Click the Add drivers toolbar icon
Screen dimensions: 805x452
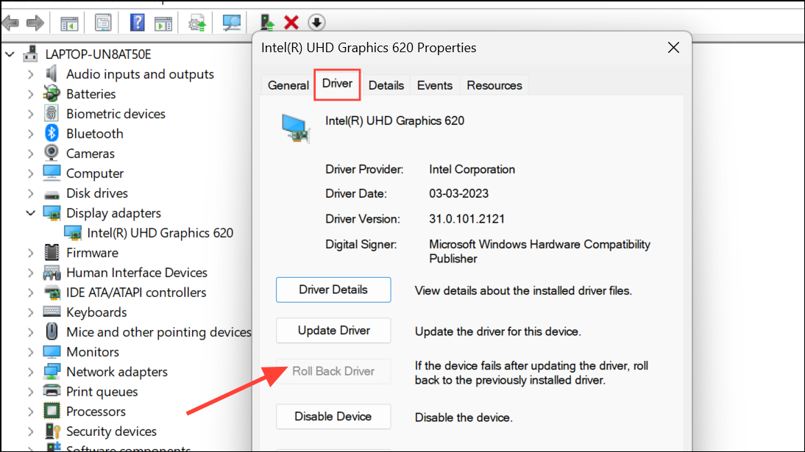click(x=267, y=23)
